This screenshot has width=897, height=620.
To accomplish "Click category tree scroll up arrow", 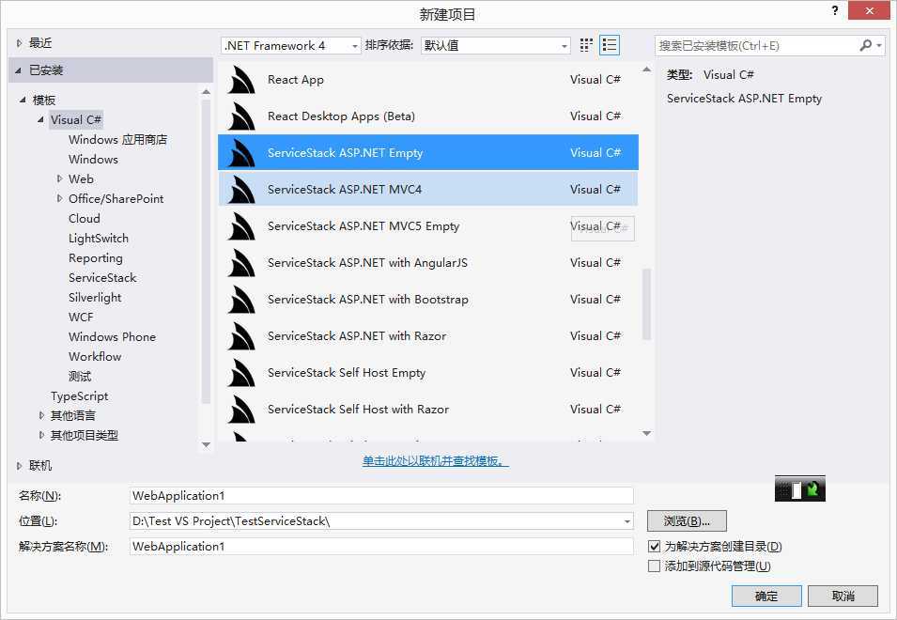I will pyautogui.click(x=207, y=91).
